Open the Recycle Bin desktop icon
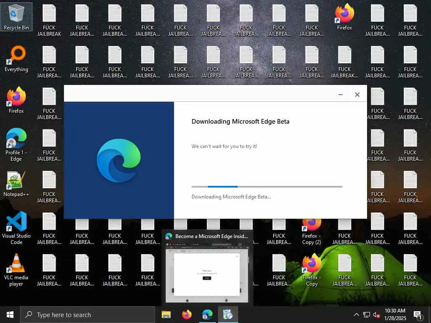The height and width of the screenshot is (323, 431). [16, 17]
